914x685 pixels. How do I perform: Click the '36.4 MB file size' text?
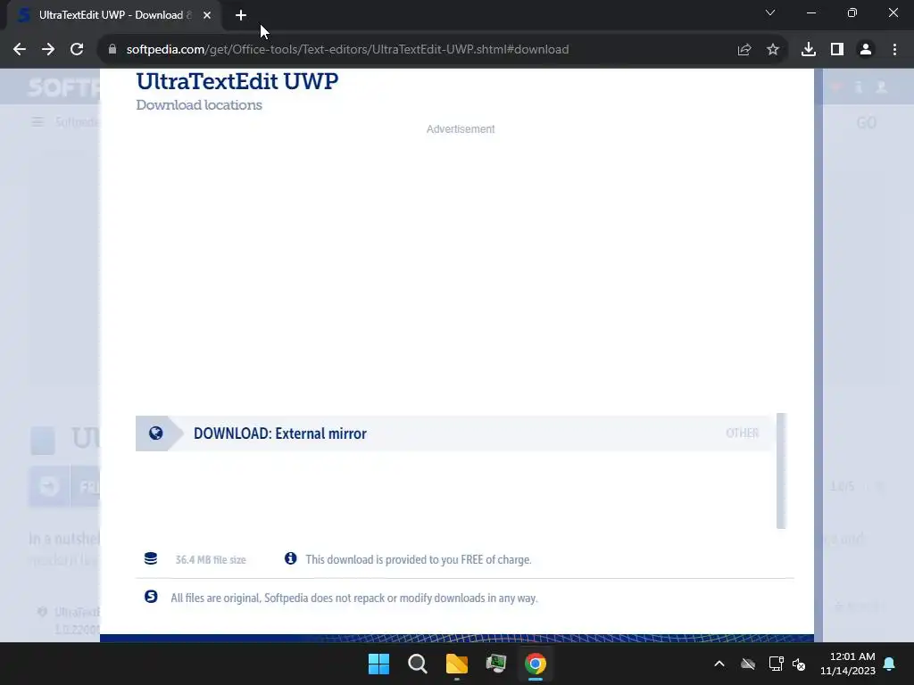[211, 560]
